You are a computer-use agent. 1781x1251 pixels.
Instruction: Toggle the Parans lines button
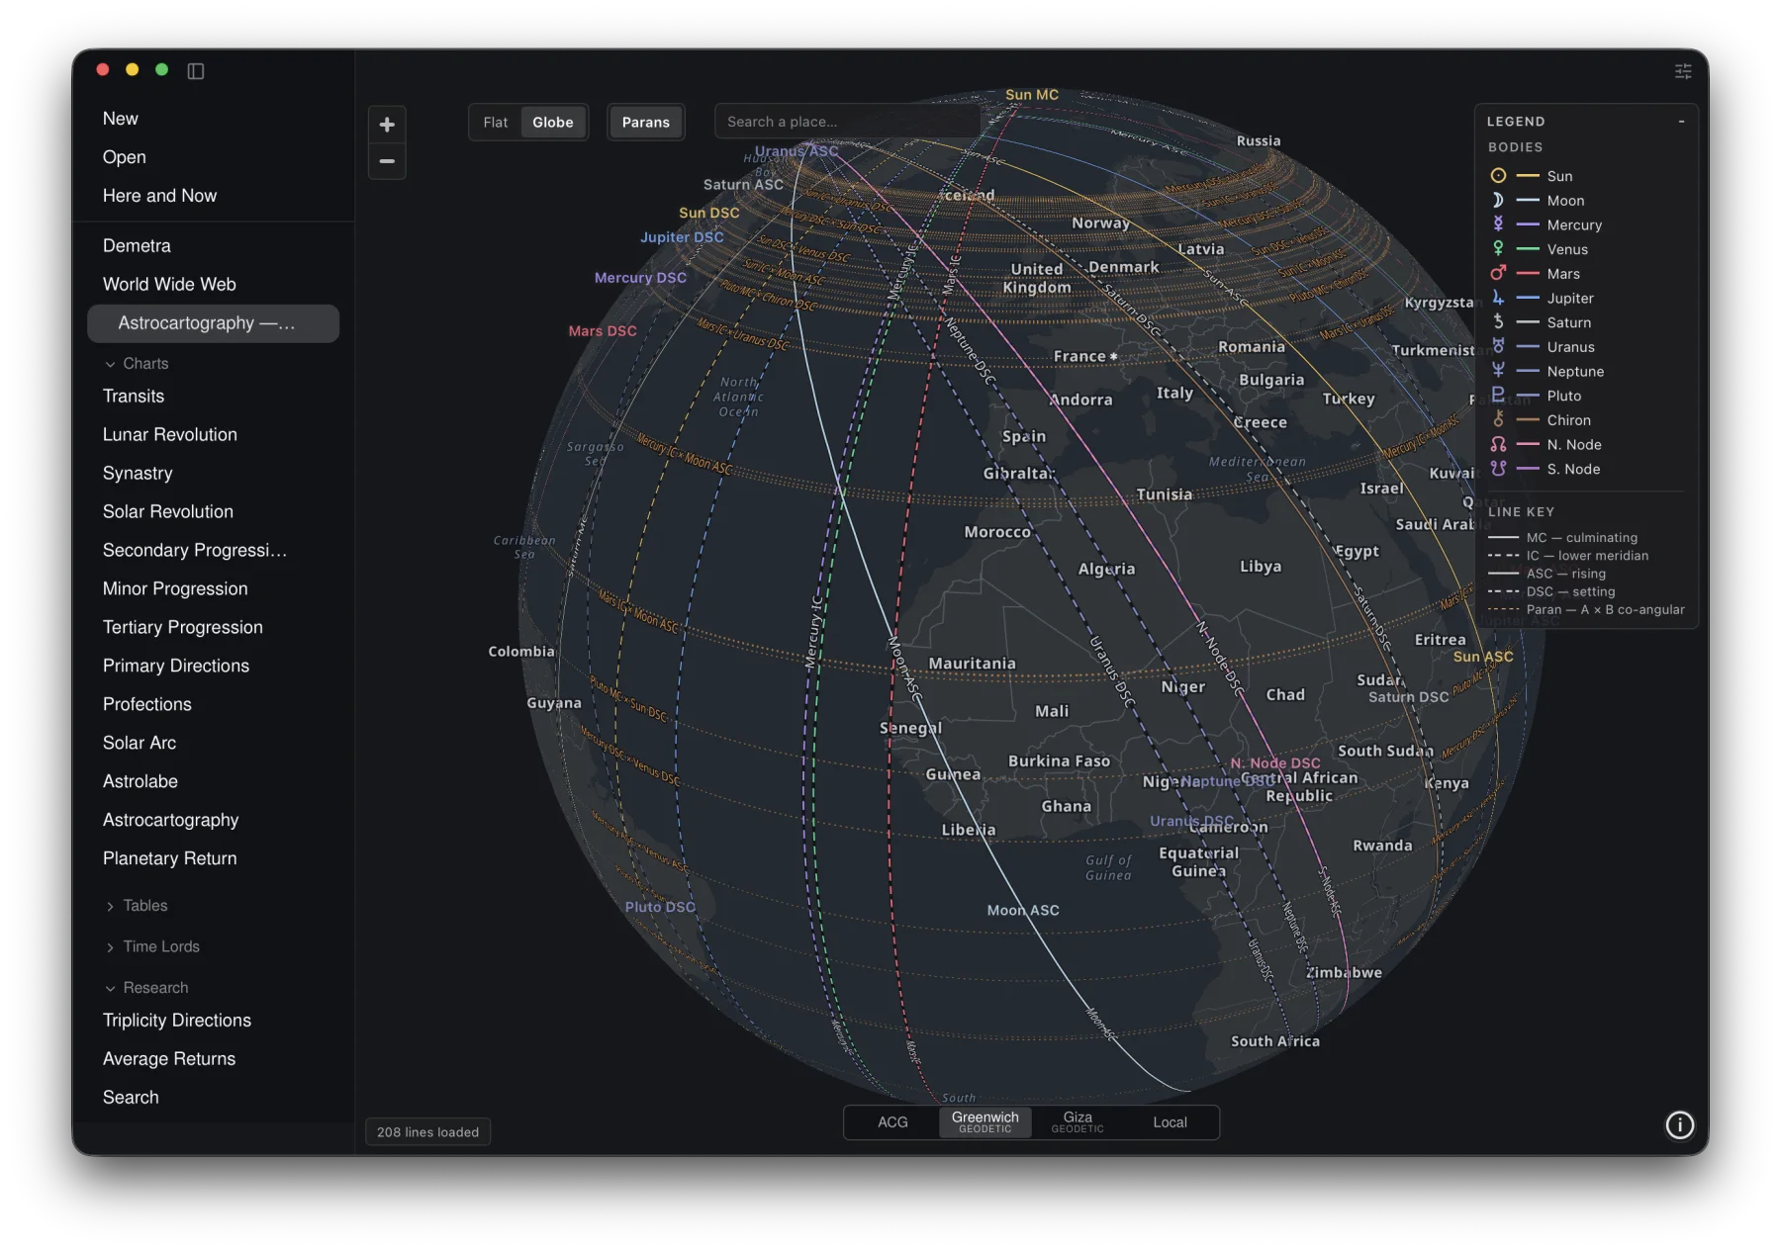point(645,123)
